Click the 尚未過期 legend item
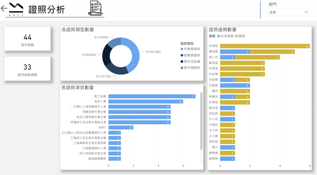The width and height of the screenshot is (317, 175). [x=225, y=36]
